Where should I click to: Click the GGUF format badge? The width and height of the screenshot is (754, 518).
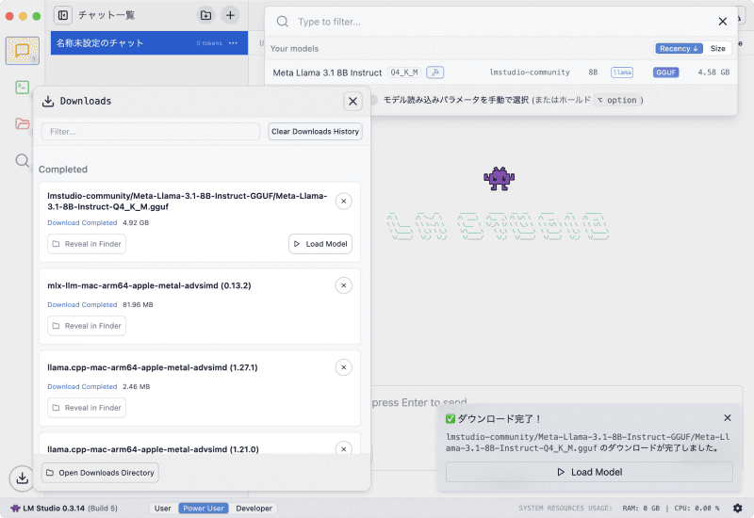[666, 73]
